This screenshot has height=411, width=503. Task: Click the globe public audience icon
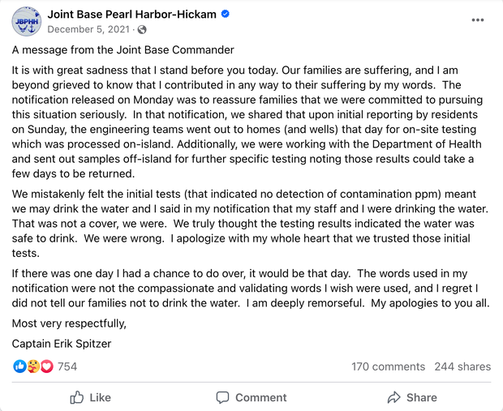tap(143, 30)
